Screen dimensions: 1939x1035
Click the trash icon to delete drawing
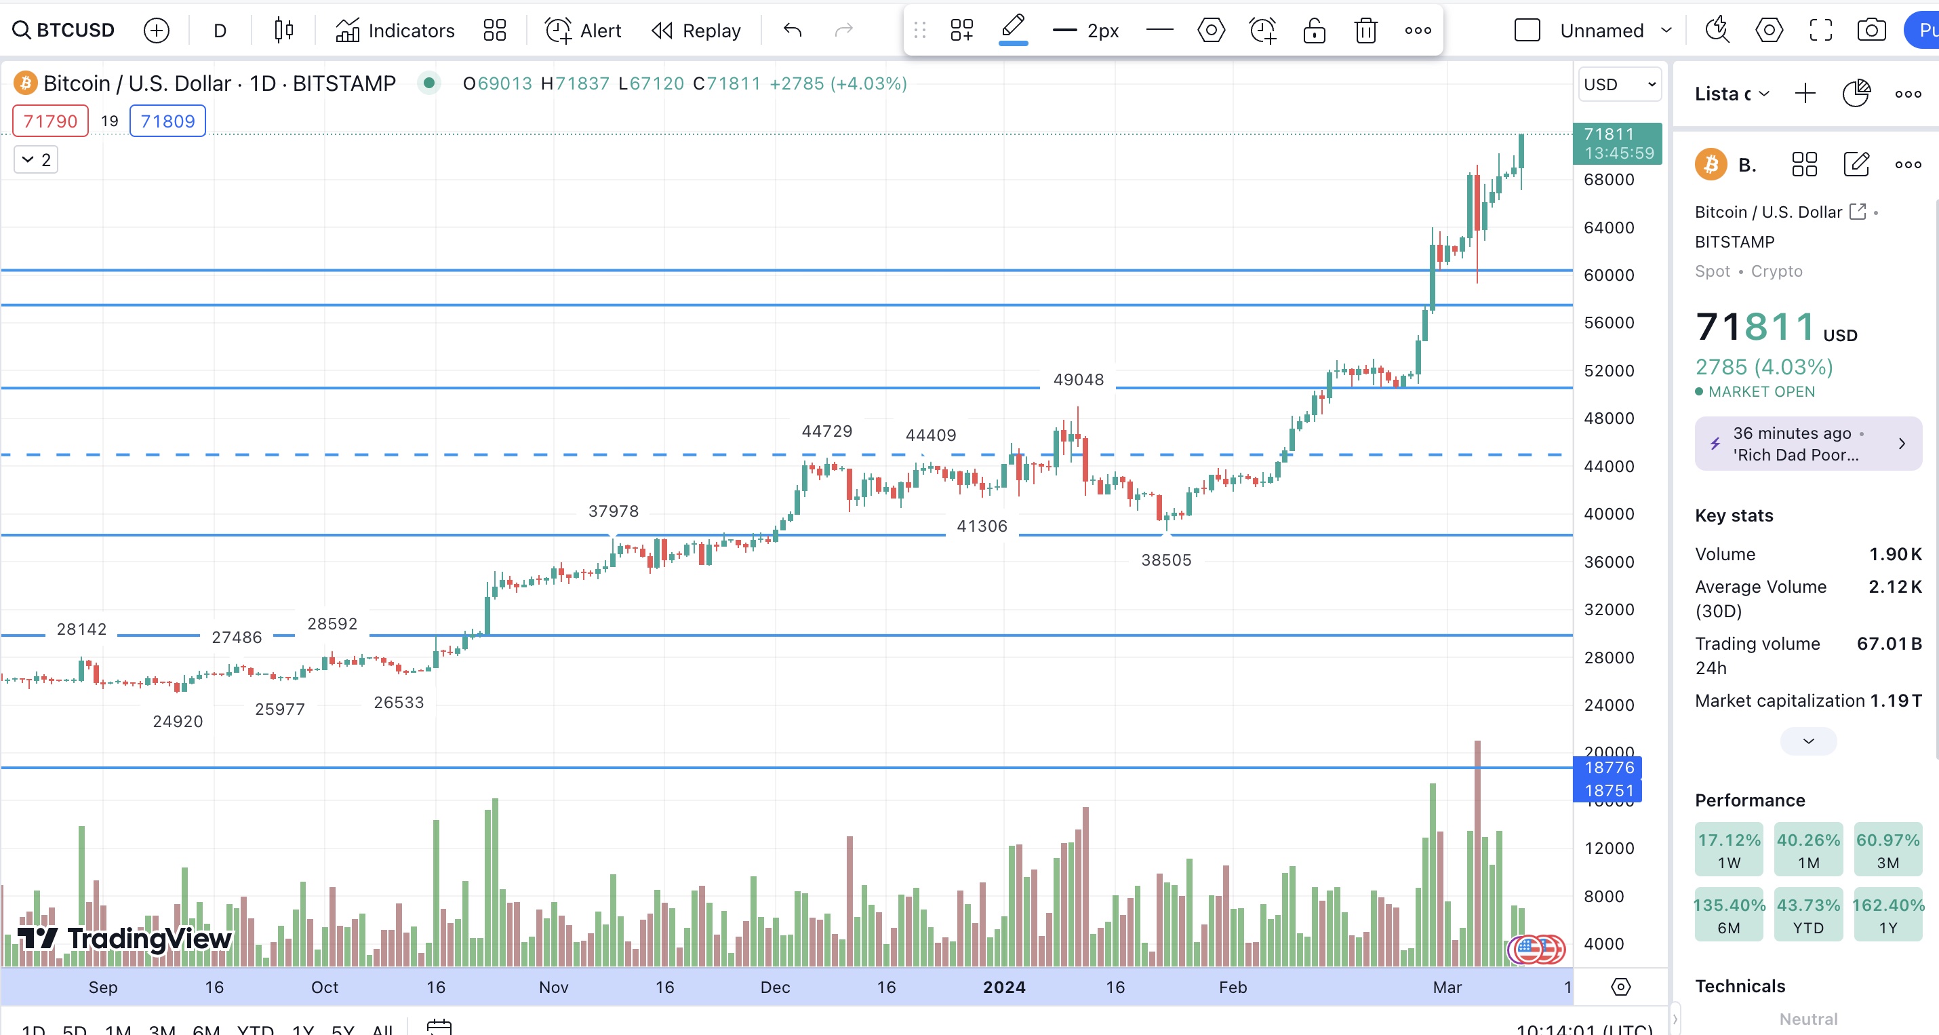tap(1365, 30)
